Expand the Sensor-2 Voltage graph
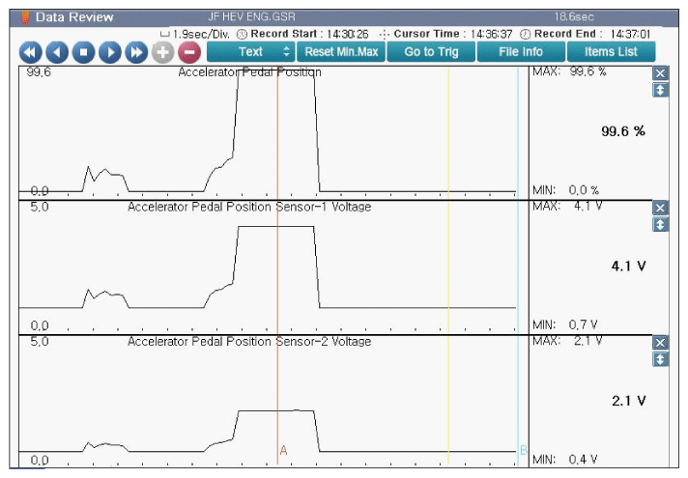Viewport: 688px width, 478px height. (x=660, y=359)
